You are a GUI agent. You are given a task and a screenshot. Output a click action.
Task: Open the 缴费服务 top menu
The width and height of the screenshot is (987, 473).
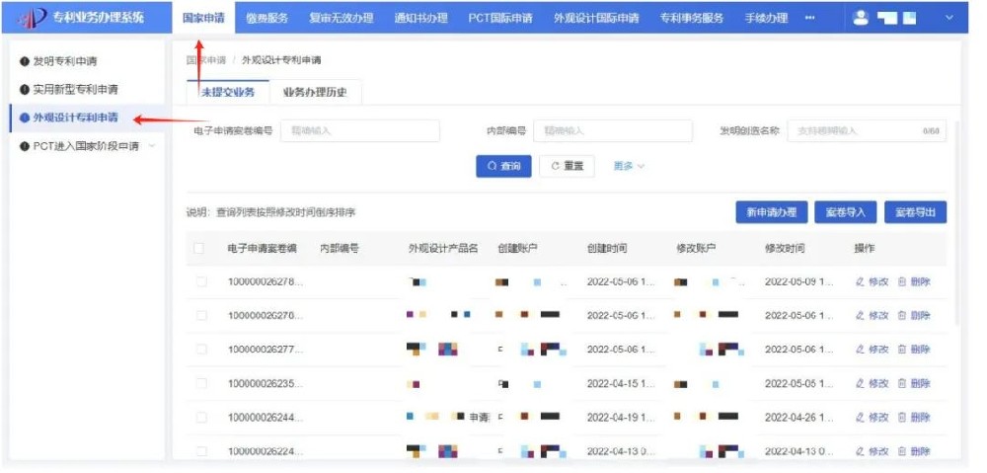coord(266,18)
